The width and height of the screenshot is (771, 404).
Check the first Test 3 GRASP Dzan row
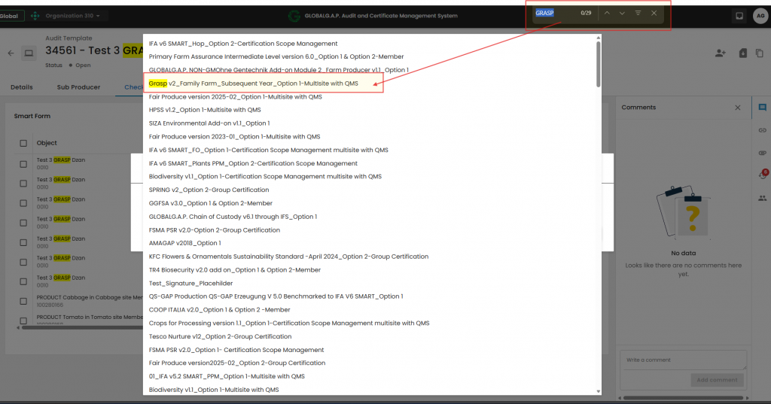click(23, 163)
